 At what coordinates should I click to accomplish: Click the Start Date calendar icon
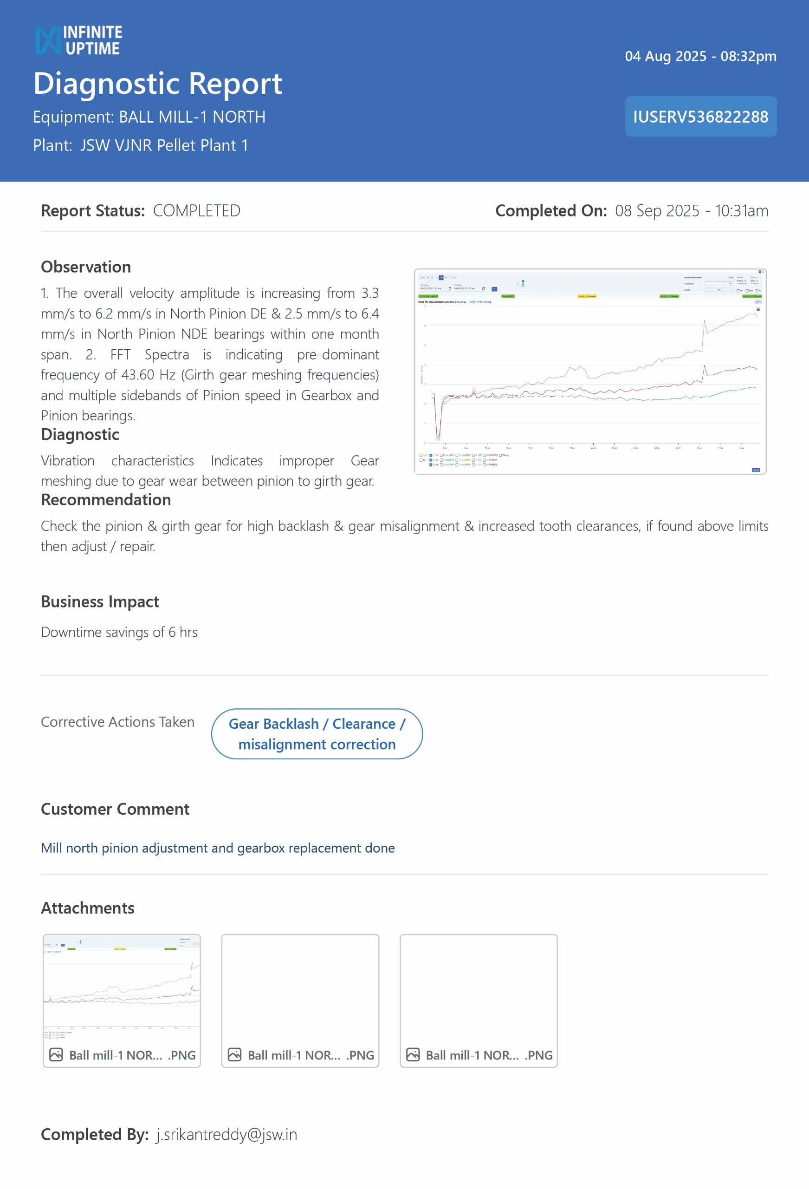pyautogui.click(x=450, y=288)
